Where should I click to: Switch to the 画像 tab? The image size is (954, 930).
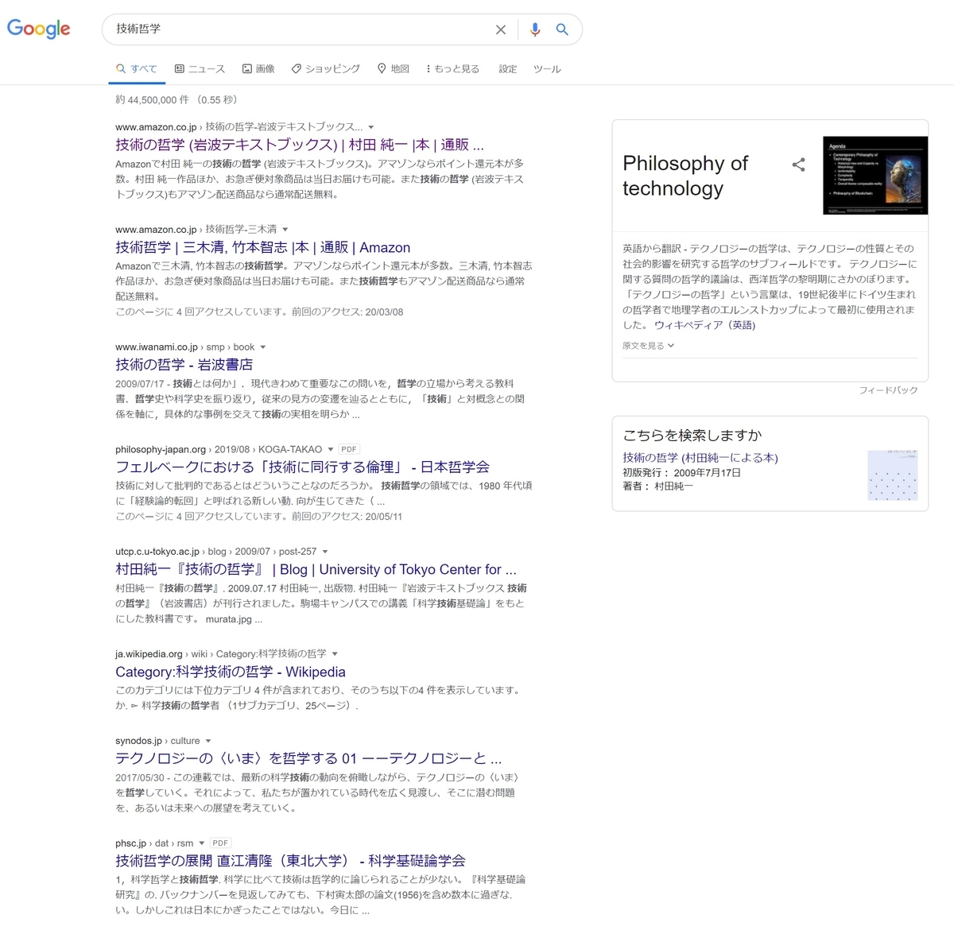[258, 69]
